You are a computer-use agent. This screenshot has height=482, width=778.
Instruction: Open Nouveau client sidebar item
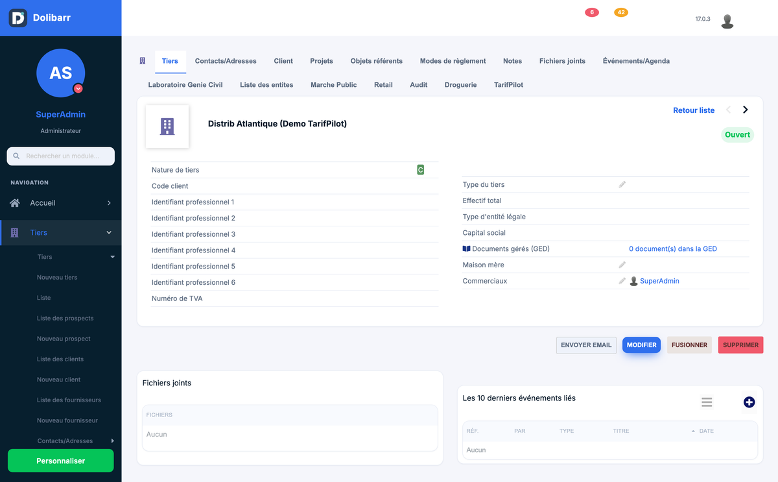click(59, 380)
